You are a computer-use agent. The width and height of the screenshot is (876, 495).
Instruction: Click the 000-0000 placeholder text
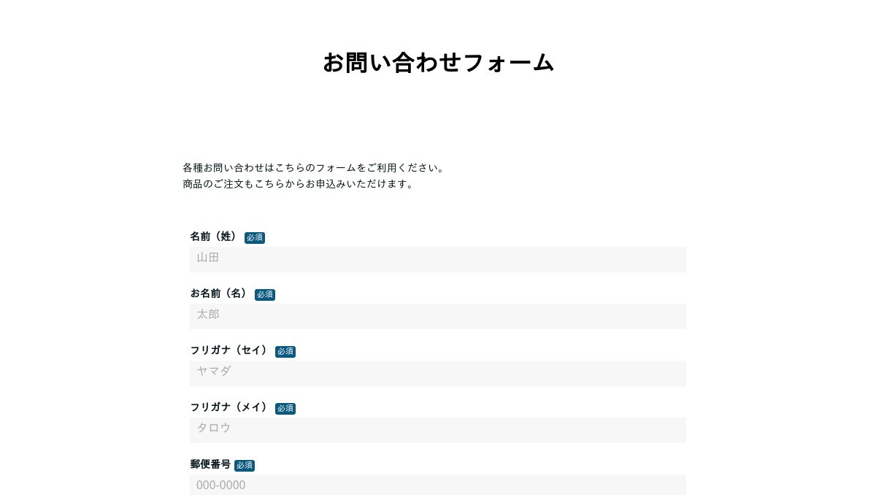tap(221, 486)
